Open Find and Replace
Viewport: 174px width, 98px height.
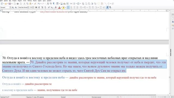(x=48, y=4)
